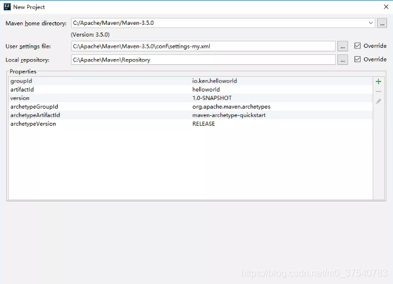Toggle Override for Local repository
This screenshot has height=284, width=393.
[x=358, y=59]
